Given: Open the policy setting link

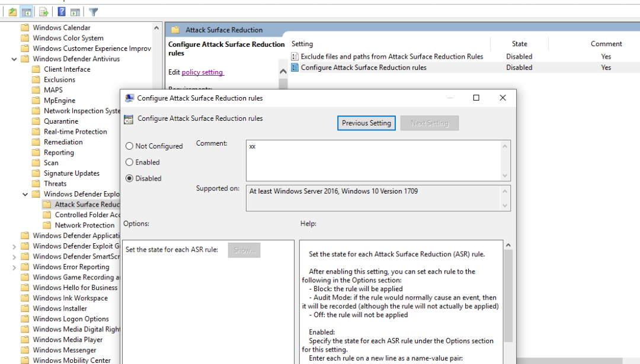Looking at the screenshot, I should [203, 72].
